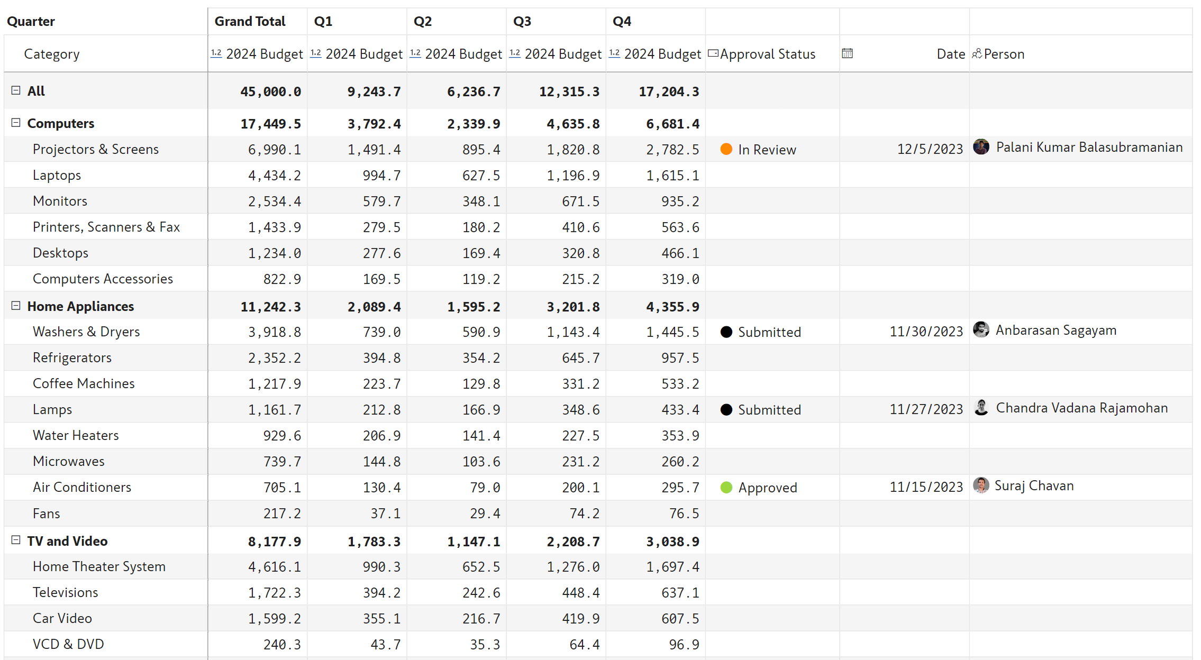The height and width of the screenshot is (660, 1201).
Task: Select the Projectors & Screens row
Action: (598, 149)
